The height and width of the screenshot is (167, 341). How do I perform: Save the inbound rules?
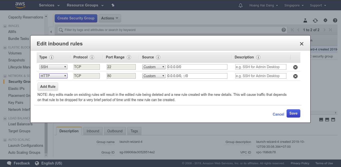point(293,113)
